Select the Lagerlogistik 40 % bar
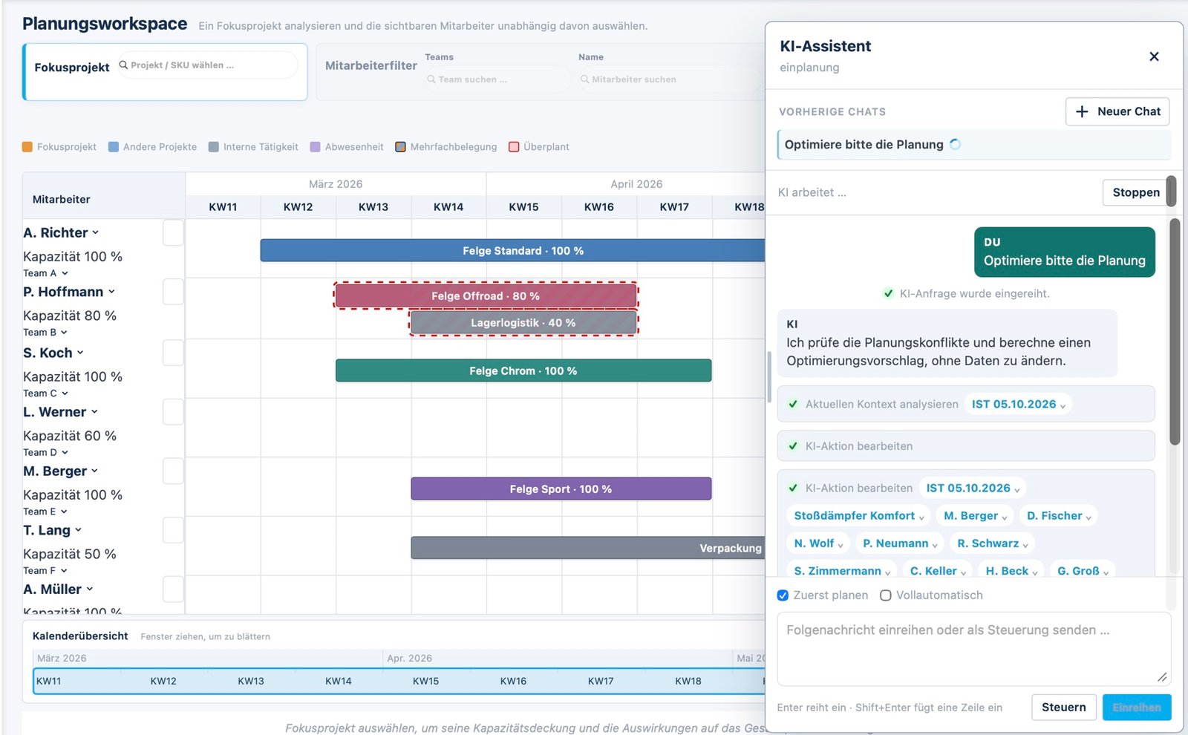 click(523, 323)
